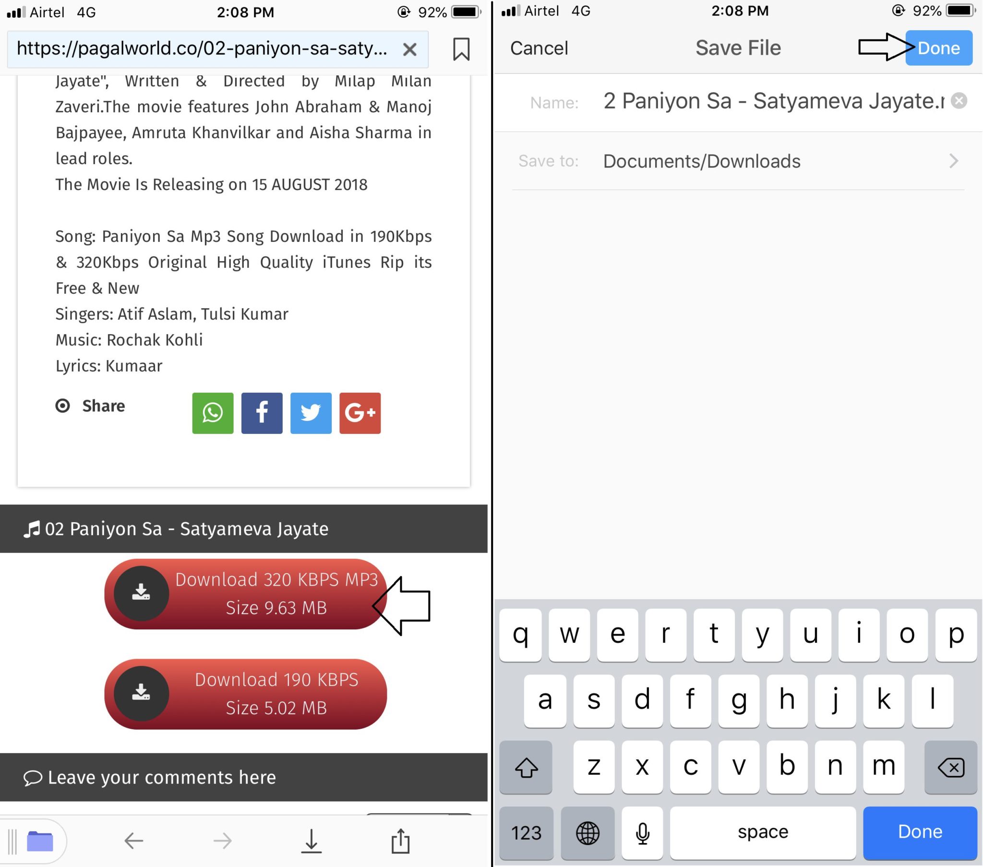Tap the y key
This screenshot has width=983, height=867.
coord(763,635)
